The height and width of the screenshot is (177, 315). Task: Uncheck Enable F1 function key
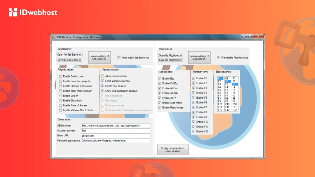pos(194,78)
